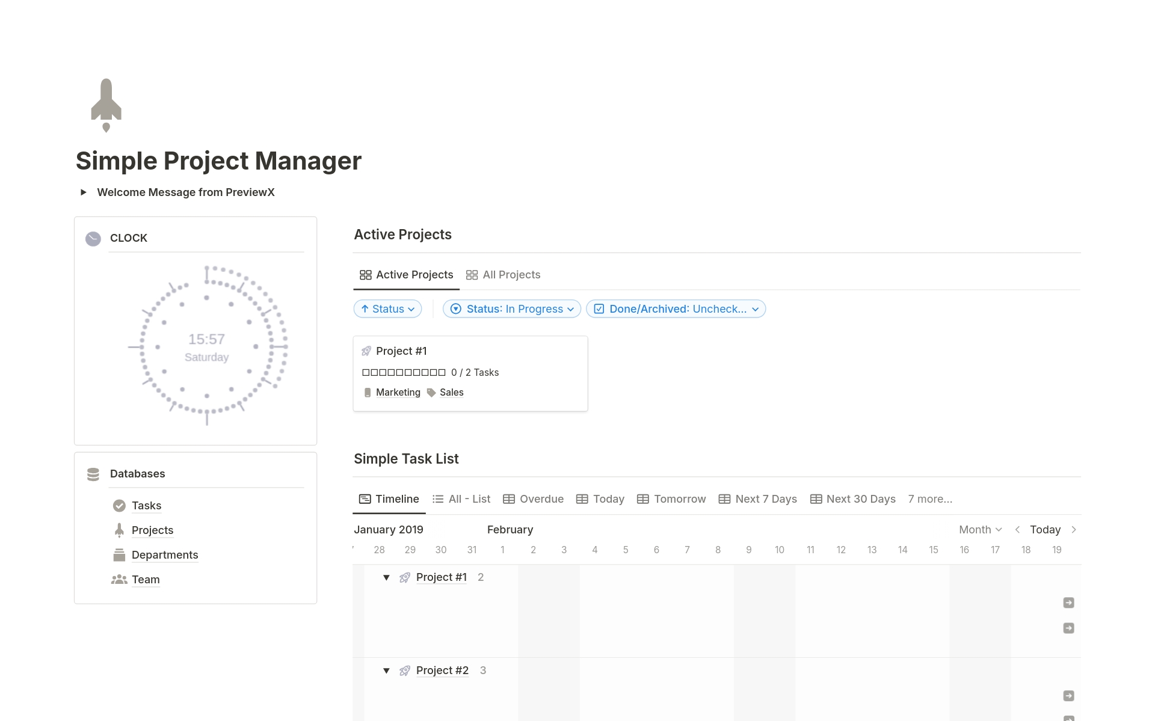Click the rocket icon on Project #1 card
The width and height of the screenshot is (1155, 721).
click(366, 351)
